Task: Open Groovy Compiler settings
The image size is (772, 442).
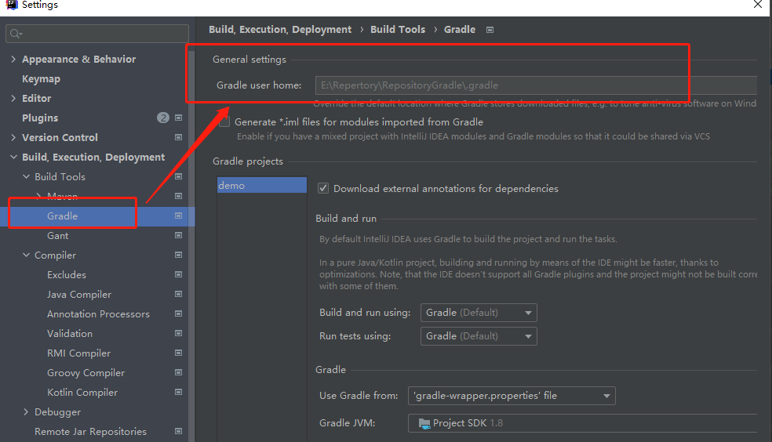Action: (86, 373)
